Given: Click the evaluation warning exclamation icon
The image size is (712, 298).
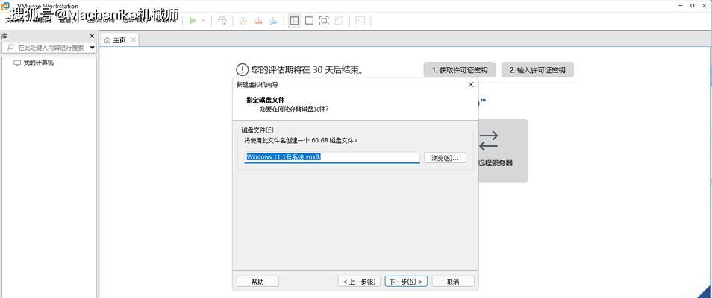Looking at the screenshot, I should click(243, 70).
